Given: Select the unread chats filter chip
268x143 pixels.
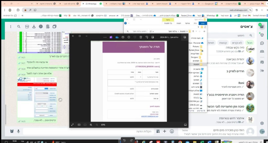Looking at the screenshot, I should 236,43.
